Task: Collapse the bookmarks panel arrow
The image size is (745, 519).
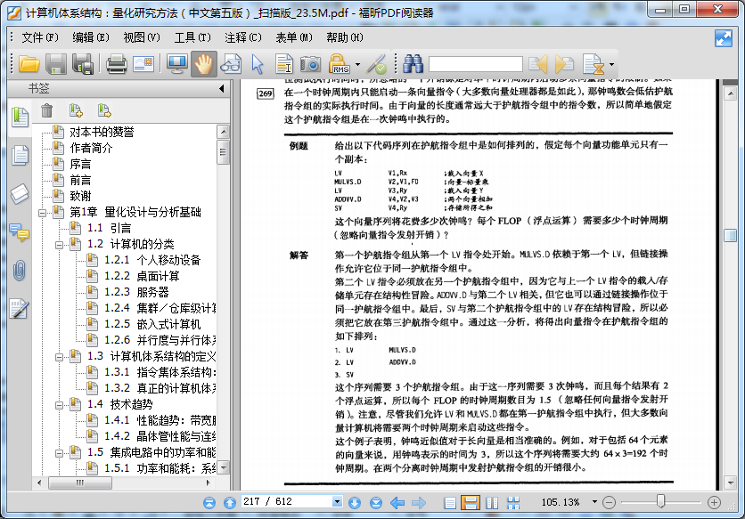Action: coord(221,88)
